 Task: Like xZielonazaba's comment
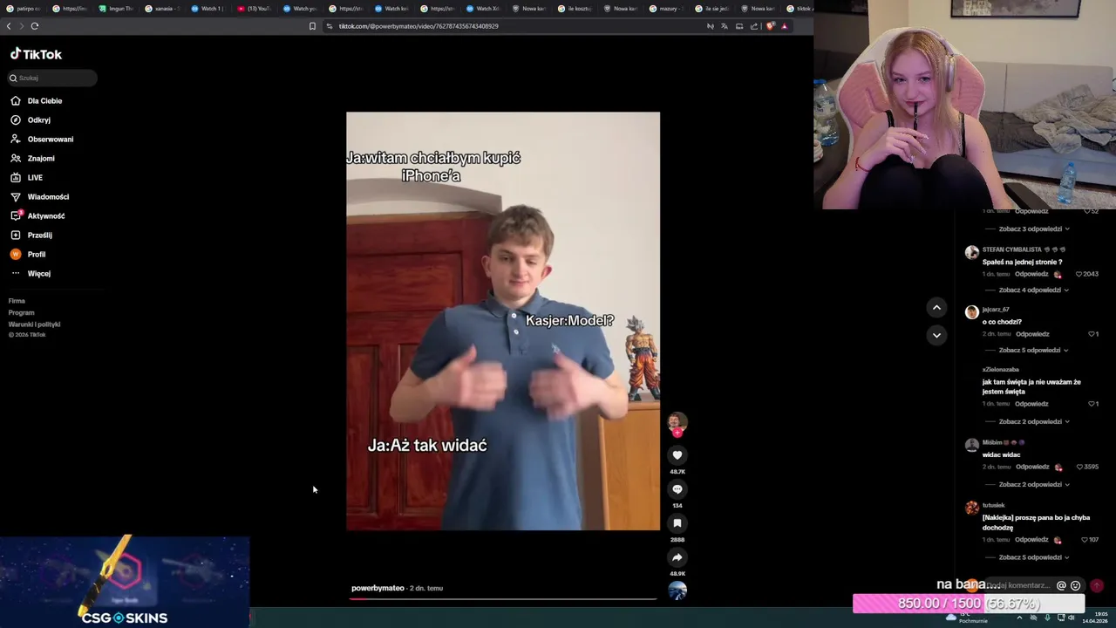coord(1091,404)
